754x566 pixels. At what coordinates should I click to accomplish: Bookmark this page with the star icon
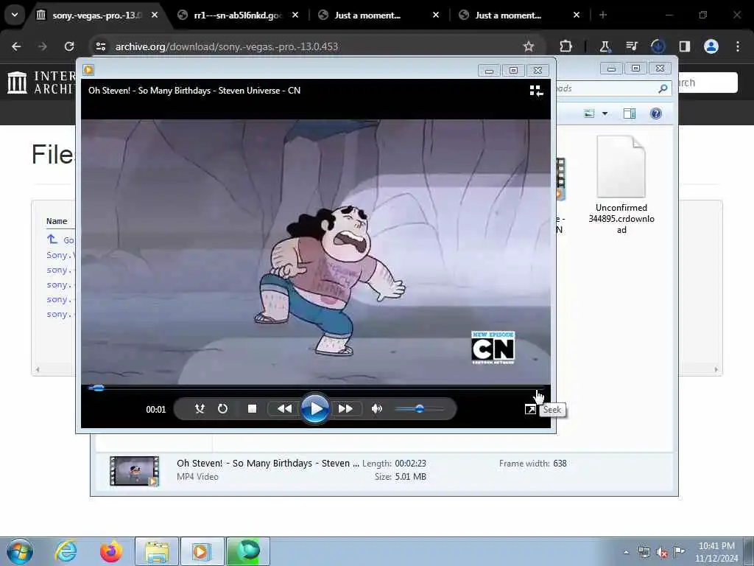coord(529,46)
